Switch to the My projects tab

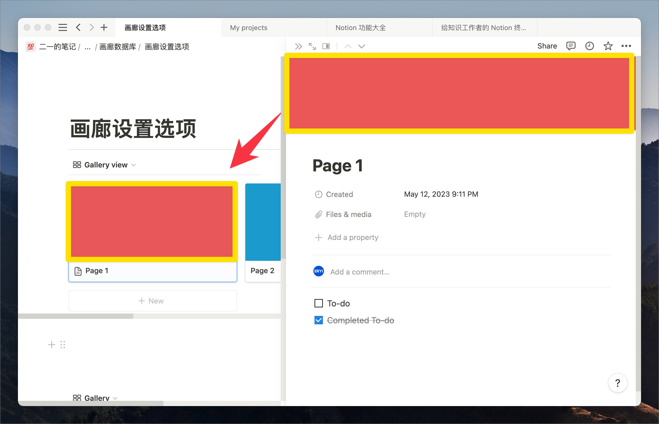point(274,27)
